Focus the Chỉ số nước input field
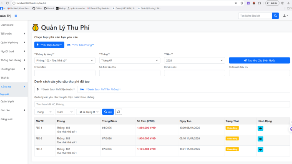The height and width of the screenshot is (164, 292). pos(194,73)
